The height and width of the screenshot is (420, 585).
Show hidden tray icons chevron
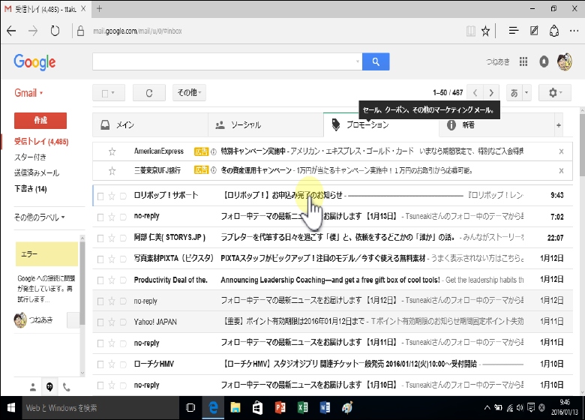tap(487, 407)
